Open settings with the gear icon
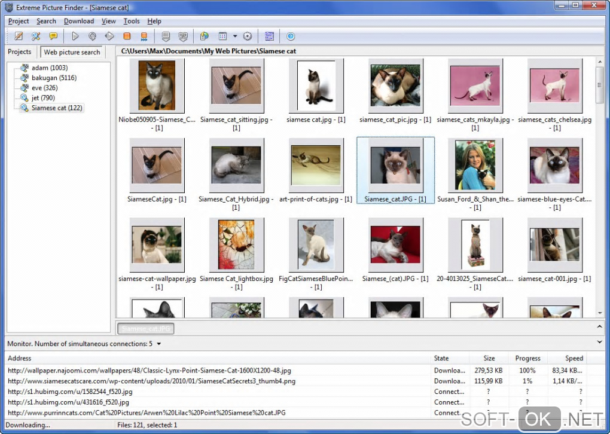610x434 pixels. (x=248, y=36)
